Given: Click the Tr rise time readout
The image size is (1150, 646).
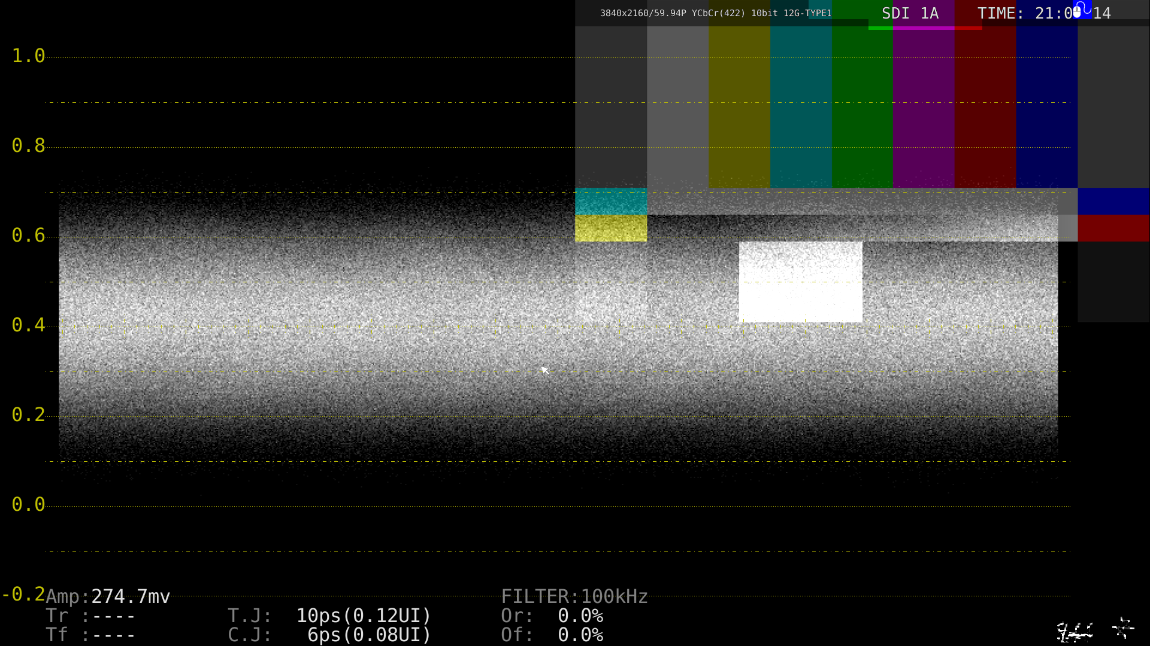Looking at the screenshot, I should [91, 615].
